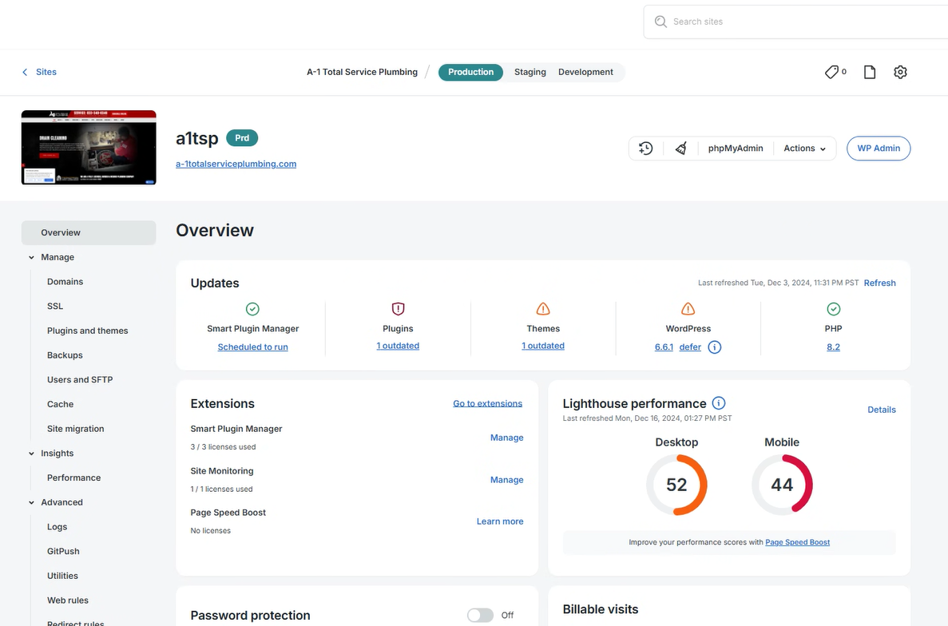Click the search magnifier icon
948x626 pixels.
[x=660, y=22]
